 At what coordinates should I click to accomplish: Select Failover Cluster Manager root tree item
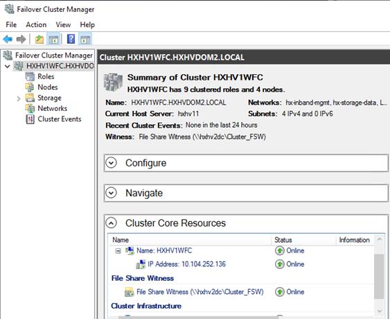click(x=54, y=55)
